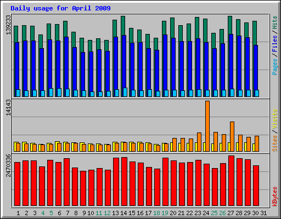This screenshot has width=281, height=219.
Task: Select the green hits bar for day 20
Action: click(x=172, y=28)
